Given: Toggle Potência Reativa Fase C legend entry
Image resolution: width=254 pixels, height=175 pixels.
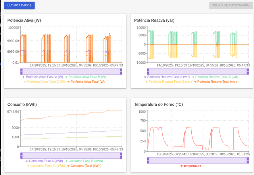Looking at the screenshot, I should (x=168, y=82).
